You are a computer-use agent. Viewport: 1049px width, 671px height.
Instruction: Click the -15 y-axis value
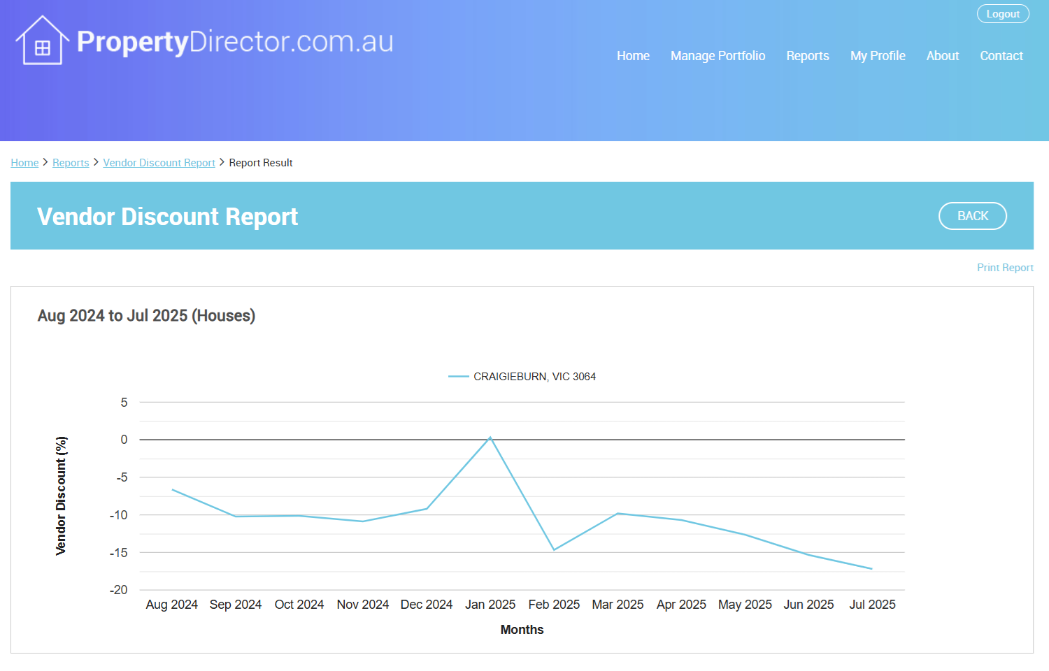[119, 553]
